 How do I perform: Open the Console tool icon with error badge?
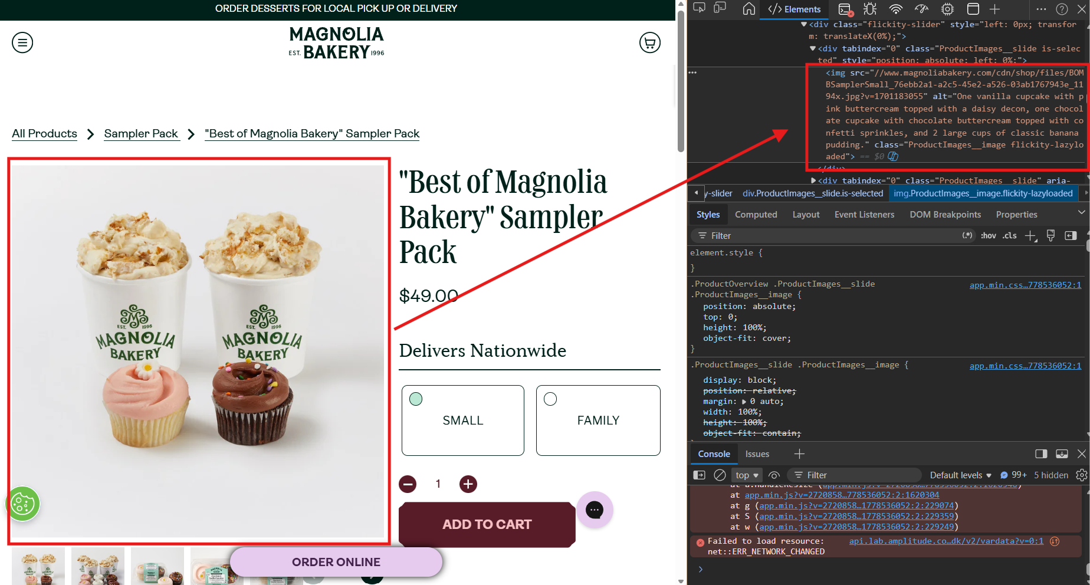[845, 9]
